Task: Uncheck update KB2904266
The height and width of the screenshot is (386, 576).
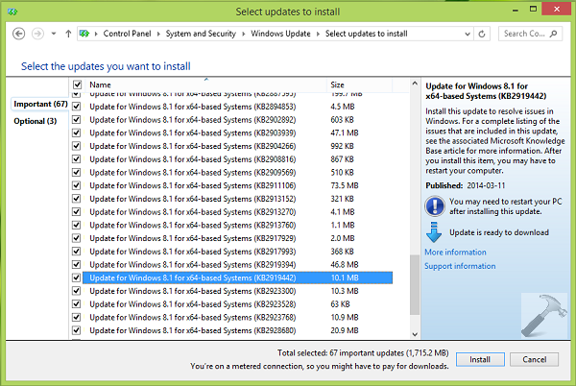Action: (x=77, y=146)
